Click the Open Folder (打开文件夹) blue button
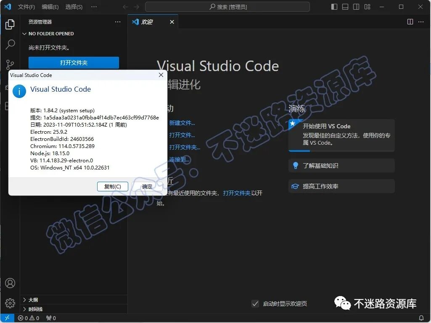This screenshot has height=323, width=431. (x=74, y=63)
